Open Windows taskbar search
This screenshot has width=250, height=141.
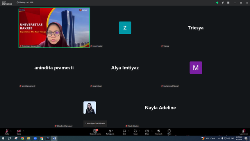point(9,138)
